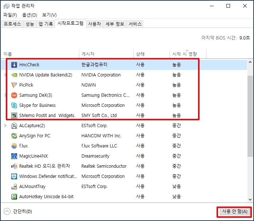Click the 사용 안 함(A) button
Viewport: 254px width, 221px height.
tap(235, 212)
